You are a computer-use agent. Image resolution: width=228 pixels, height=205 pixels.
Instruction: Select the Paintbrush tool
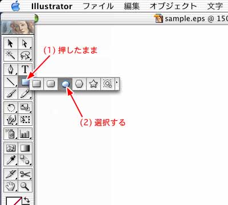[x=11, y=93]
